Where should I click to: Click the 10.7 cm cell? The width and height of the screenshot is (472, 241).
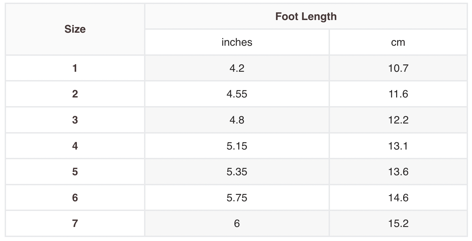pos(398,68)
